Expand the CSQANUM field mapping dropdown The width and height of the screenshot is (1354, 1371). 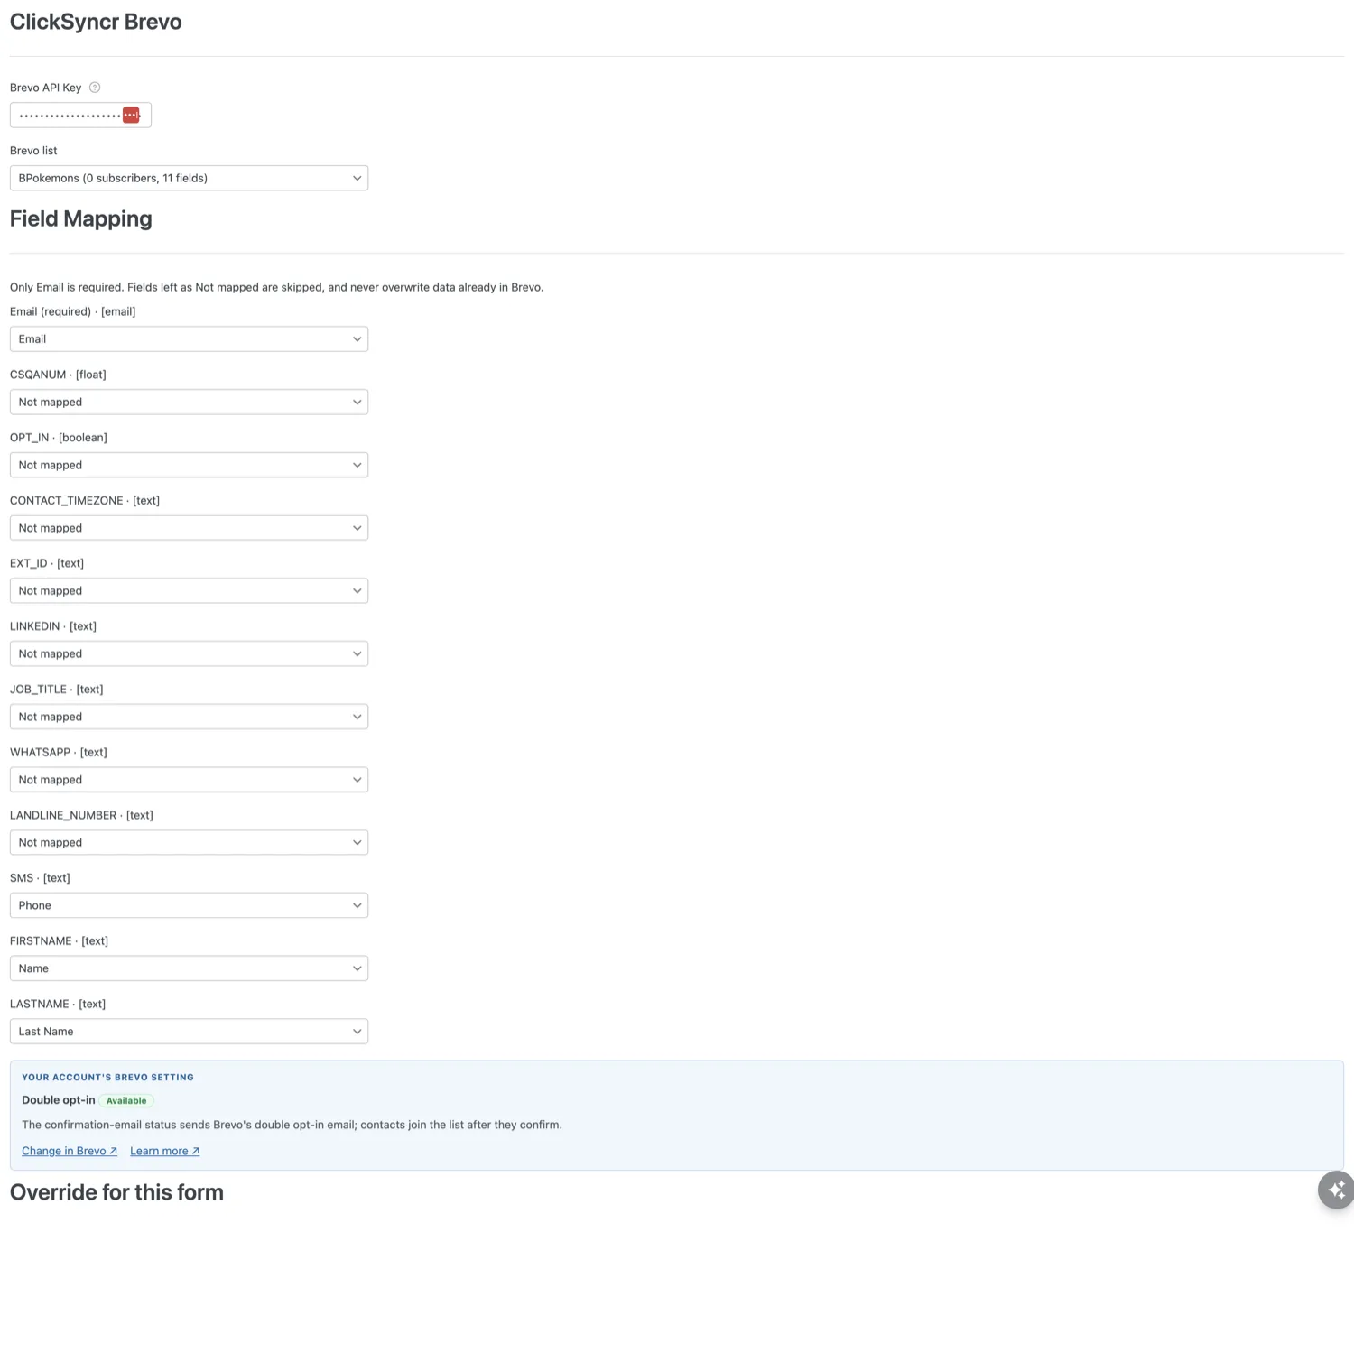189,402
